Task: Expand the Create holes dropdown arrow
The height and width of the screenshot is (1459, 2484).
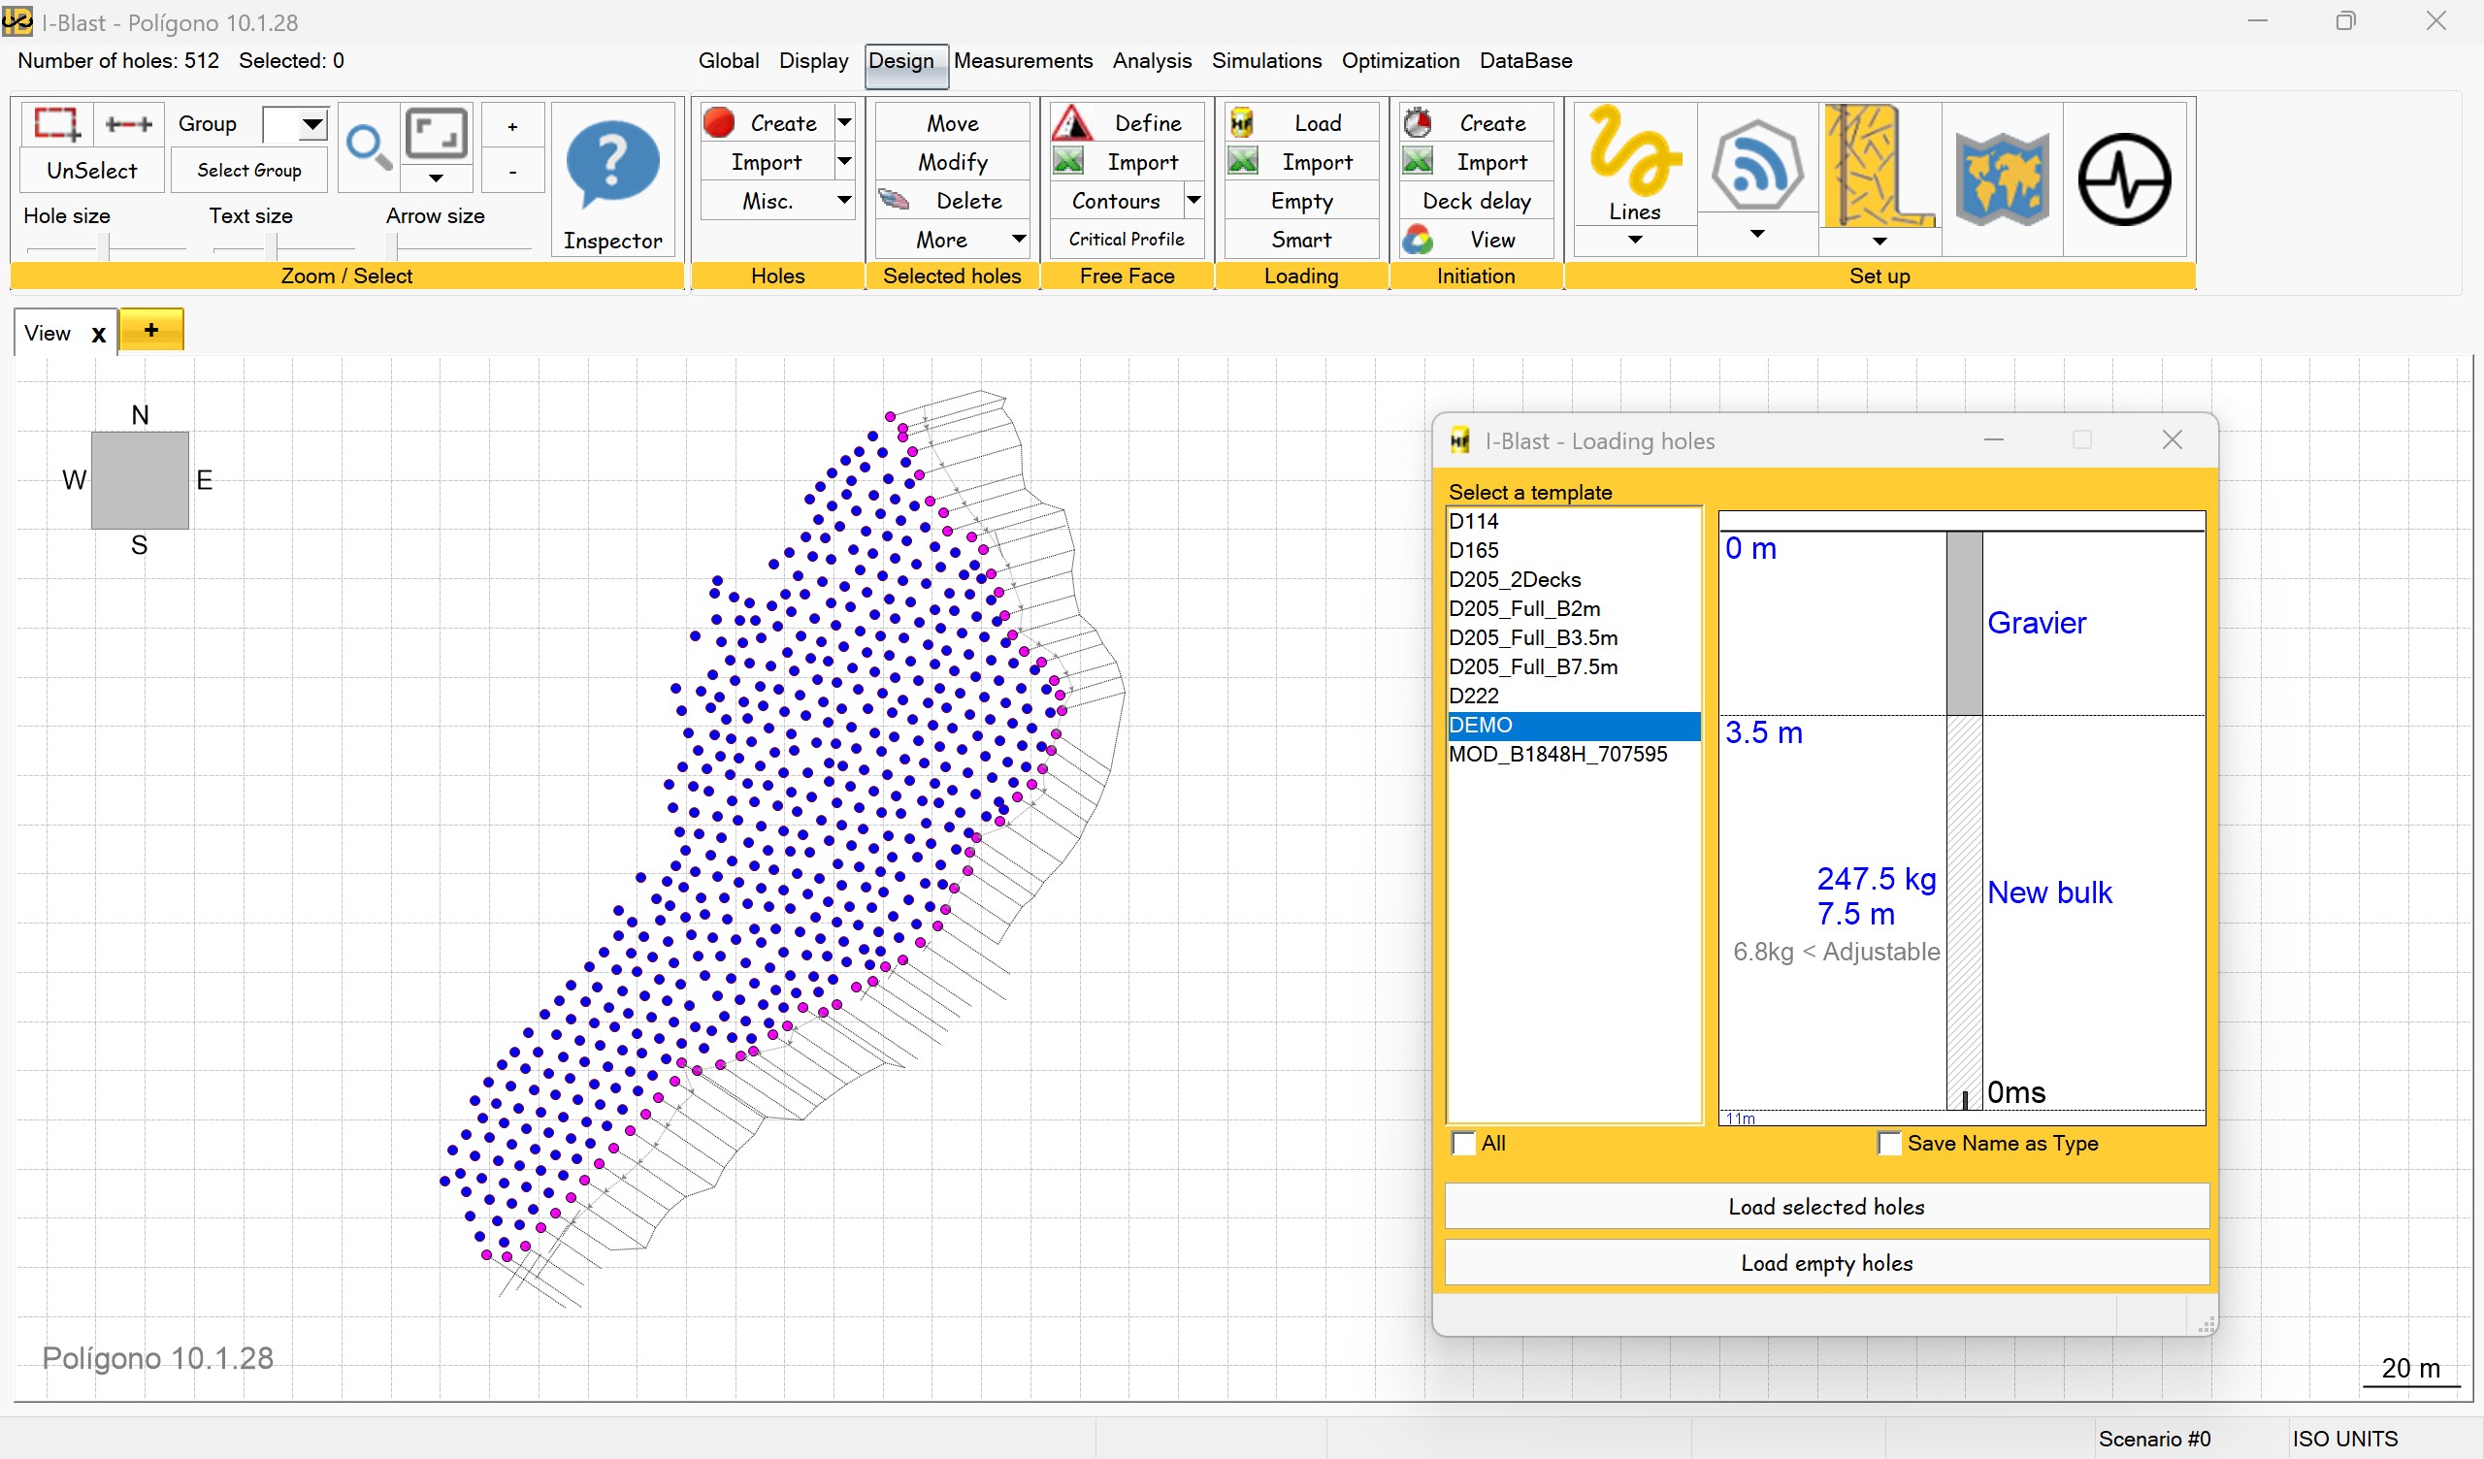Action: pos(845,122)
